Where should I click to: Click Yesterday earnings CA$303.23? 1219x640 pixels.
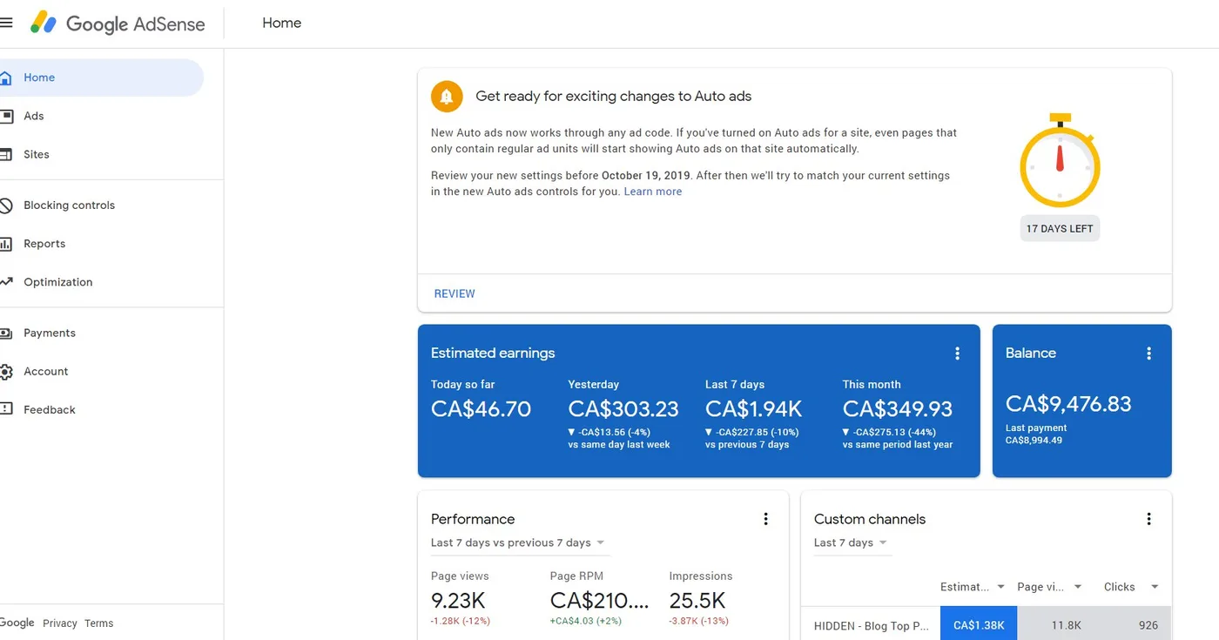(623, 409)
